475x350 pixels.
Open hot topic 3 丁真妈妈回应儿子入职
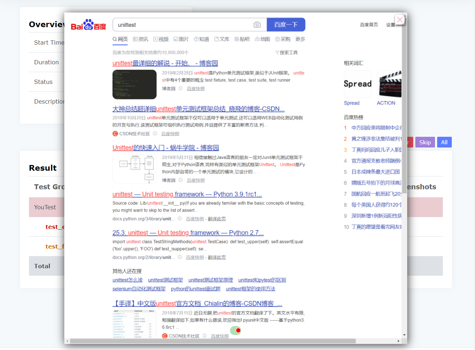click(x=376, y=150)
